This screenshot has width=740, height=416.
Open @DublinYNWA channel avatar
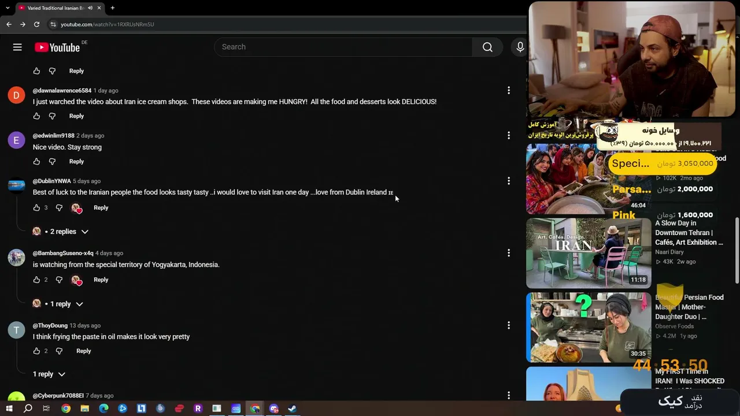click(16, 185)
